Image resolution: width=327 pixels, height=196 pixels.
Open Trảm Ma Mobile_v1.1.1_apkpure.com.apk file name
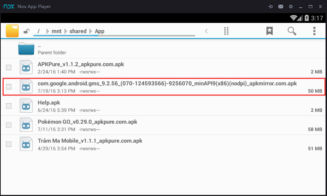point(90,141)
